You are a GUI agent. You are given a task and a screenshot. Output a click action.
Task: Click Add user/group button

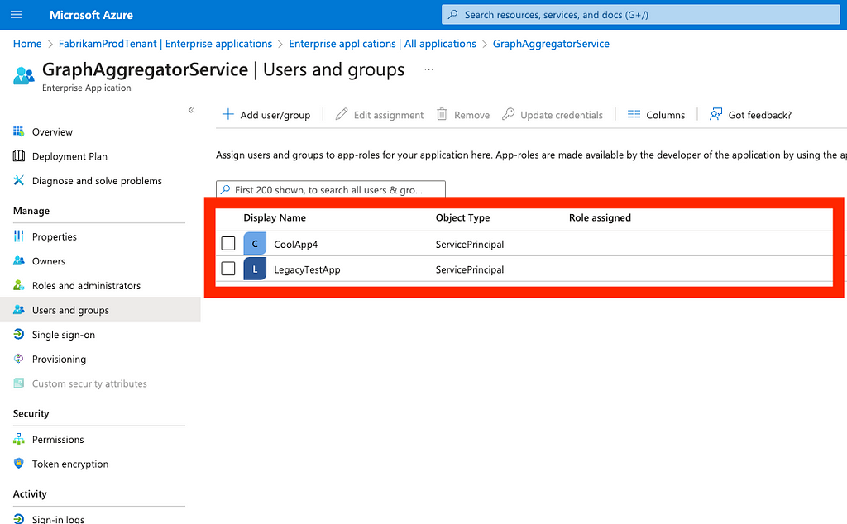267,114
